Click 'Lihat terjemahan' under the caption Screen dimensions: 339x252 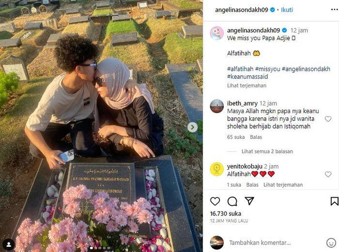(247, 85)
